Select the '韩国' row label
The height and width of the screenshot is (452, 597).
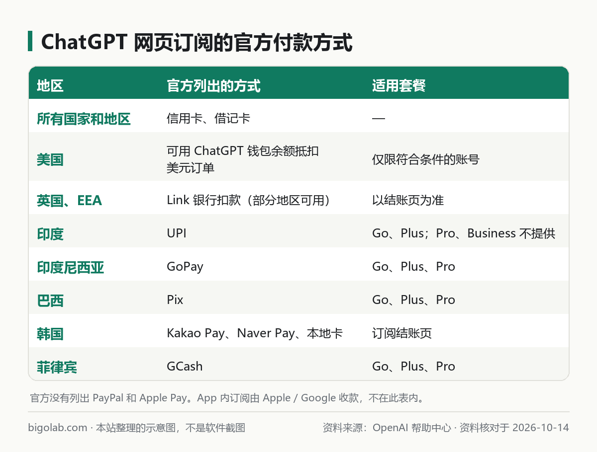[x=50, y=333]
